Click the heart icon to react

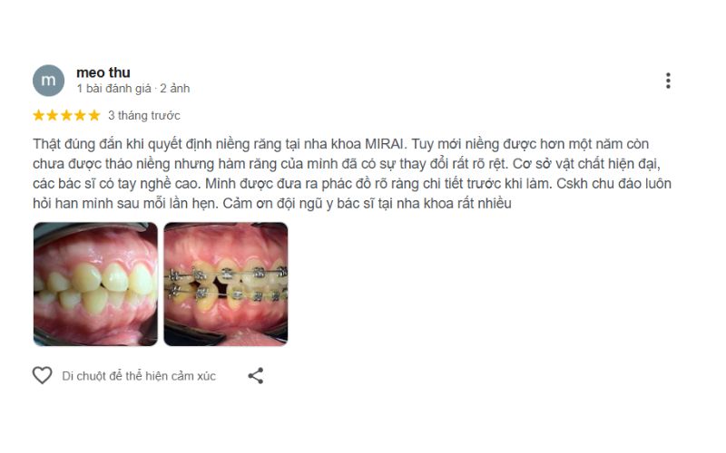point(42,375)
